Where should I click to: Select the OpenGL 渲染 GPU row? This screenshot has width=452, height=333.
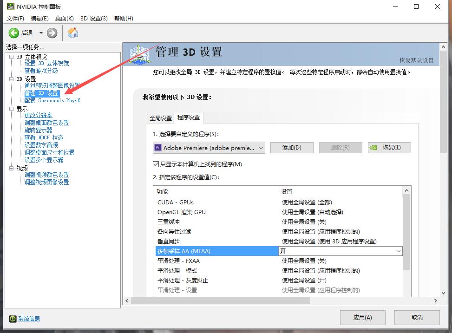[x=279, y=212]
